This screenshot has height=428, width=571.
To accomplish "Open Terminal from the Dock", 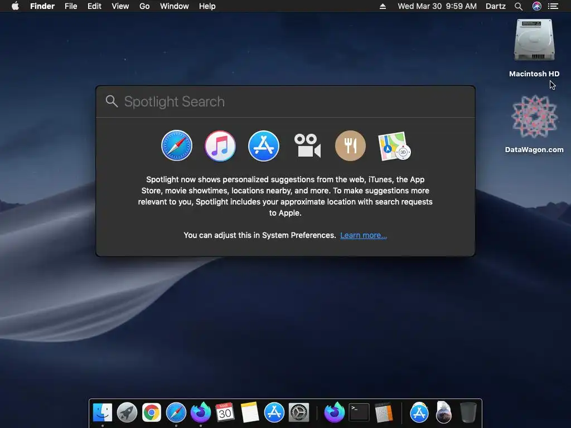I will 359,412.
